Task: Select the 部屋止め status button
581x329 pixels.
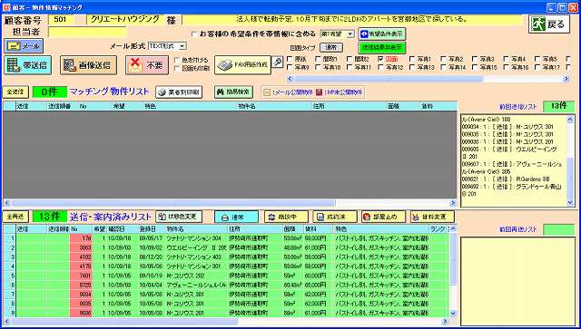Action: (383, 218)
